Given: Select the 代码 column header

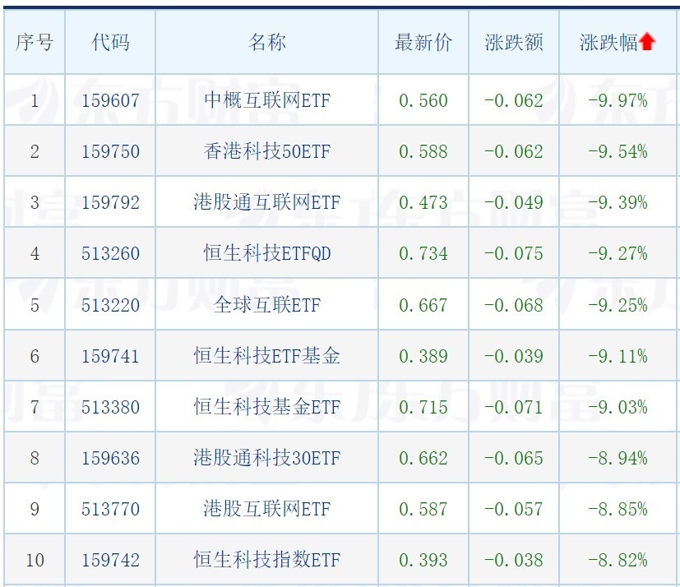Looking at the screenshot, I should point(110,43).
